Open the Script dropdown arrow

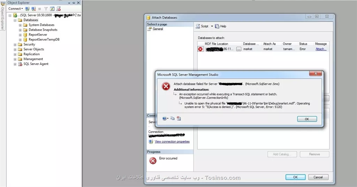212,26
